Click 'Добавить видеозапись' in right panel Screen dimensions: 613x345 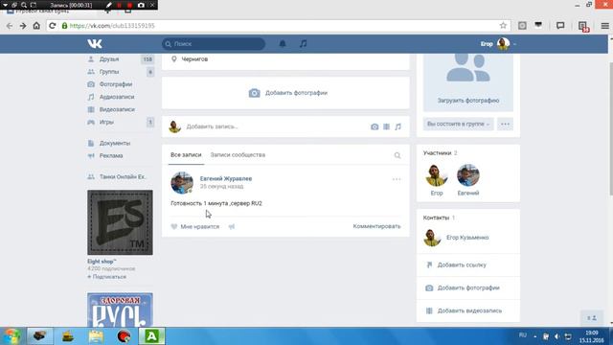[x=469, y=310]
